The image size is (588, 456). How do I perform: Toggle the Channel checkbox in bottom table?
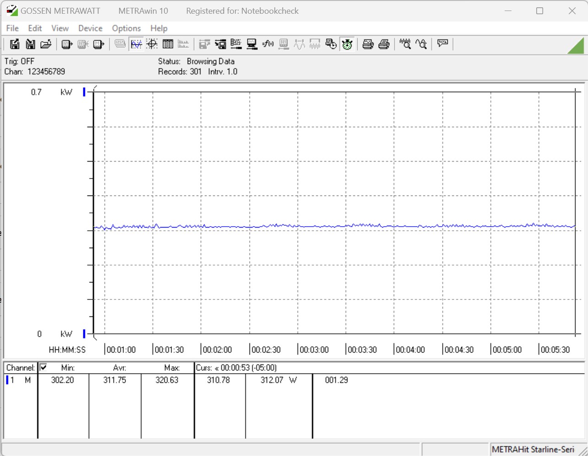coord(44,367)
